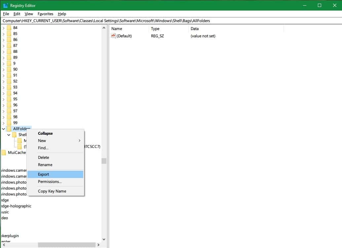
Task: Collapse the AllFolders node via its chevron
Action: click(3, 128)
